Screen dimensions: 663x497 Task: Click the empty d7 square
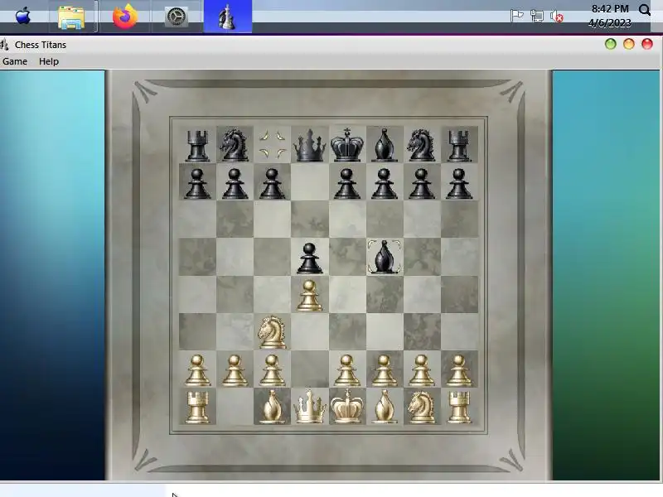(310, 181)
